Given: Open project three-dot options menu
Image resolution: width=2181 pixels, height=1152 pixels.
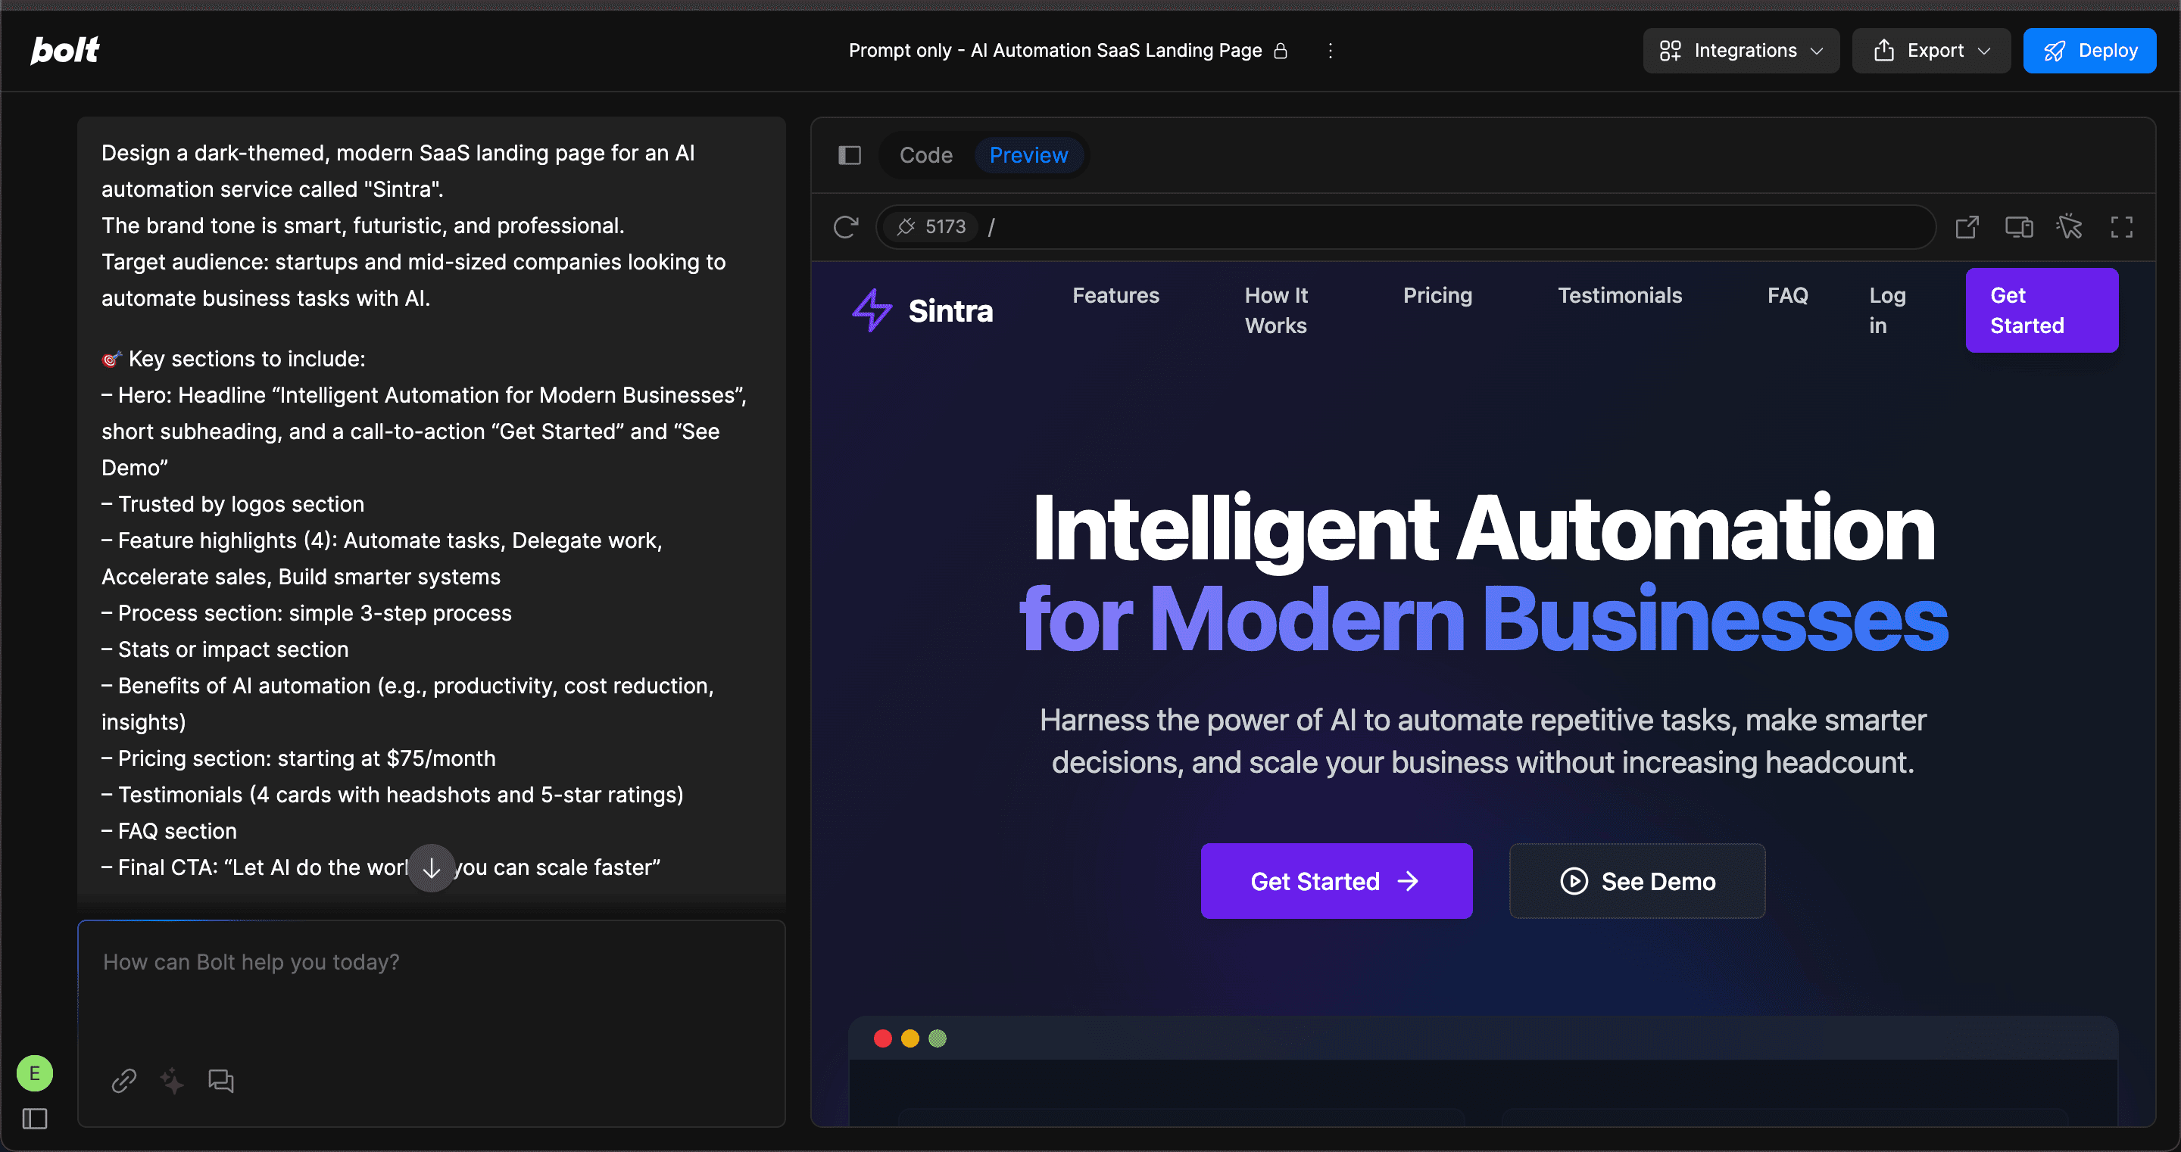Looking at the screenshot, I should (1330, 51).
